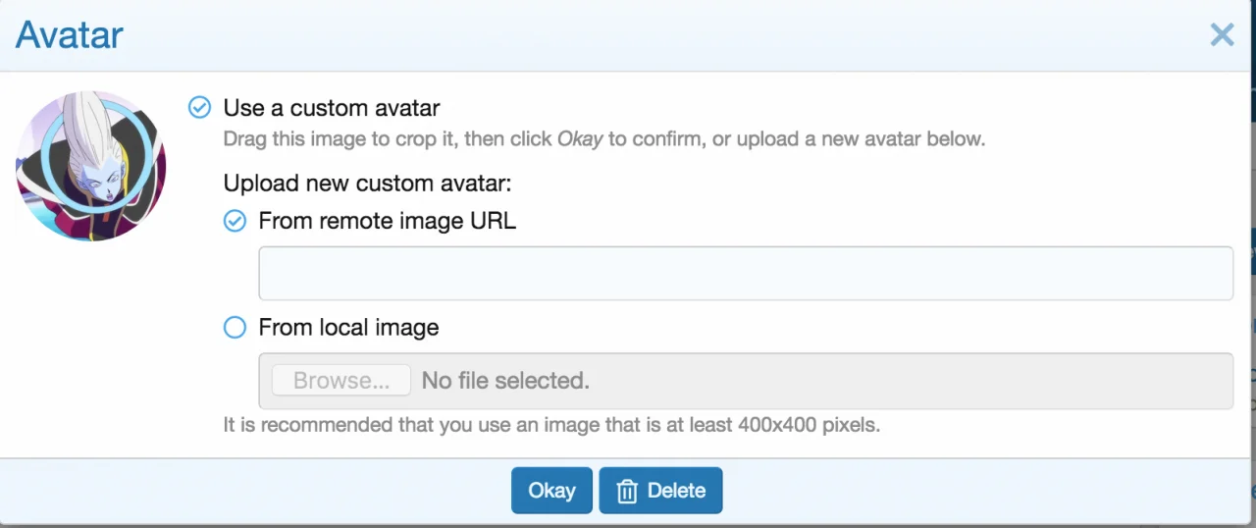The width and height of the screenshot is (1256, 528).
Task: Click the Upload new custom avatar heading
Action: 367,183
